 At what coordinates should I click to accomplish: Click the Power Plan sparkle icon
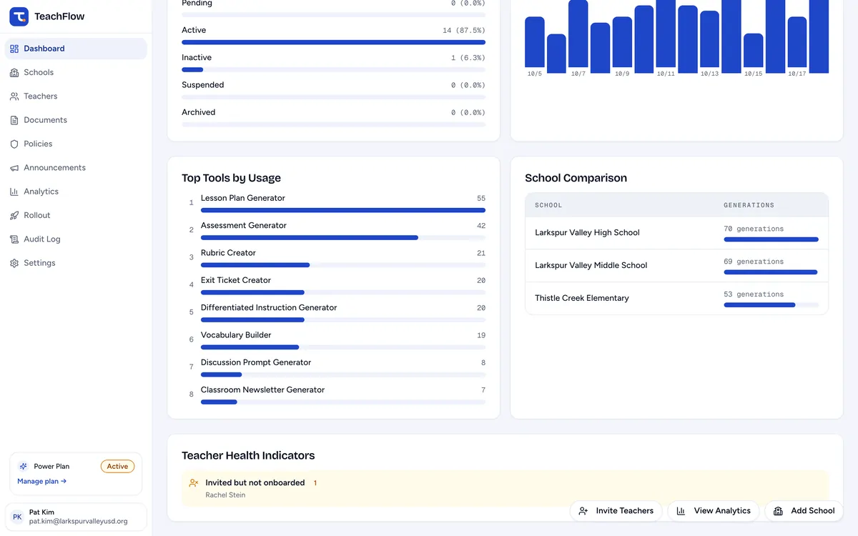point(24,466)
